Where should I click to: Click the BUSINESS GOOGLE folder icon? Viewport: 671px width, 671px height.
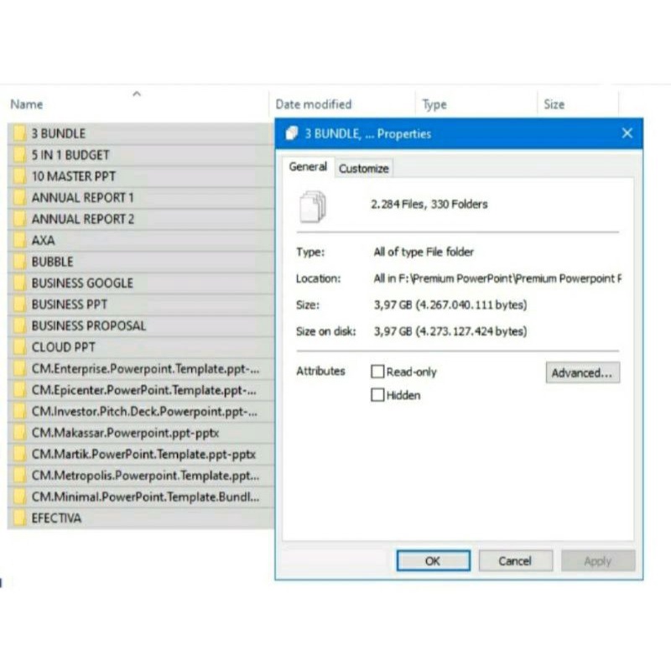pyautogui.click(x=19, y=283)
